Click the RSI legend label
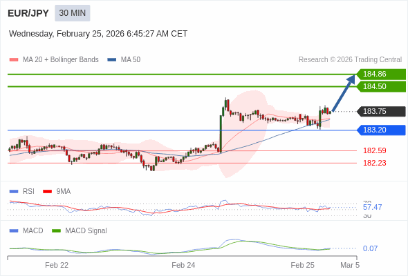Viewport: 408px width, 276px height. tap(28, 192)
